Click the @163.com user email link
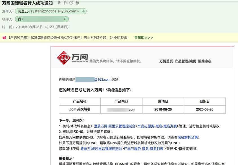The image size is (238, 165). [x=102, y=79]
